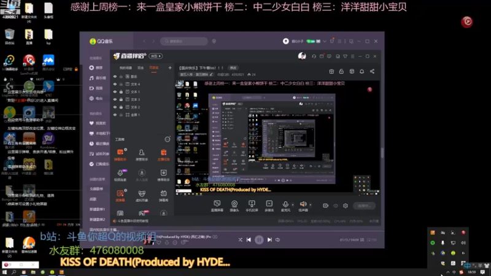The image size is (491, 276).
Task: Open the mail icon with red dot in Douyu header
Action: point(322,56)
